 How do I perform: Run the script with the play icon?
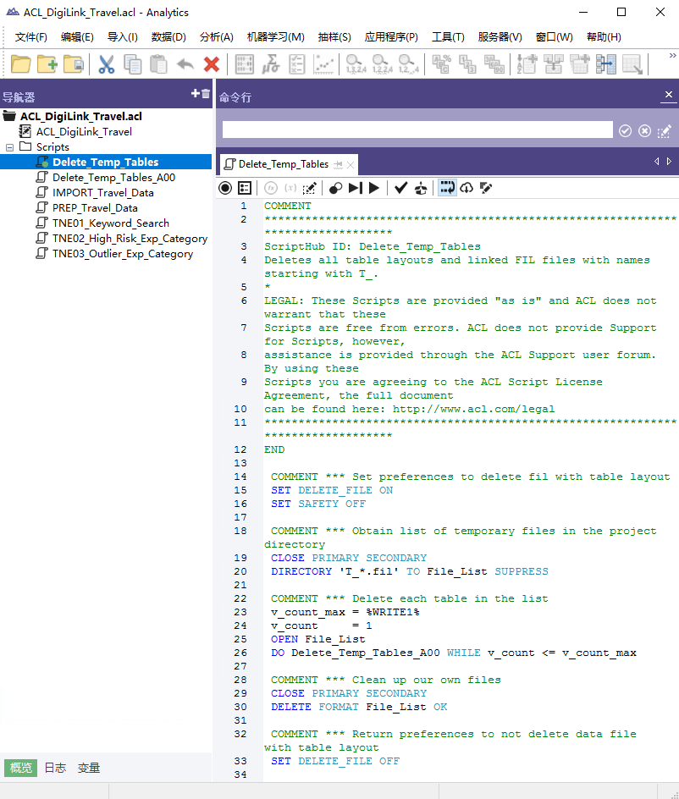[374, 188]
